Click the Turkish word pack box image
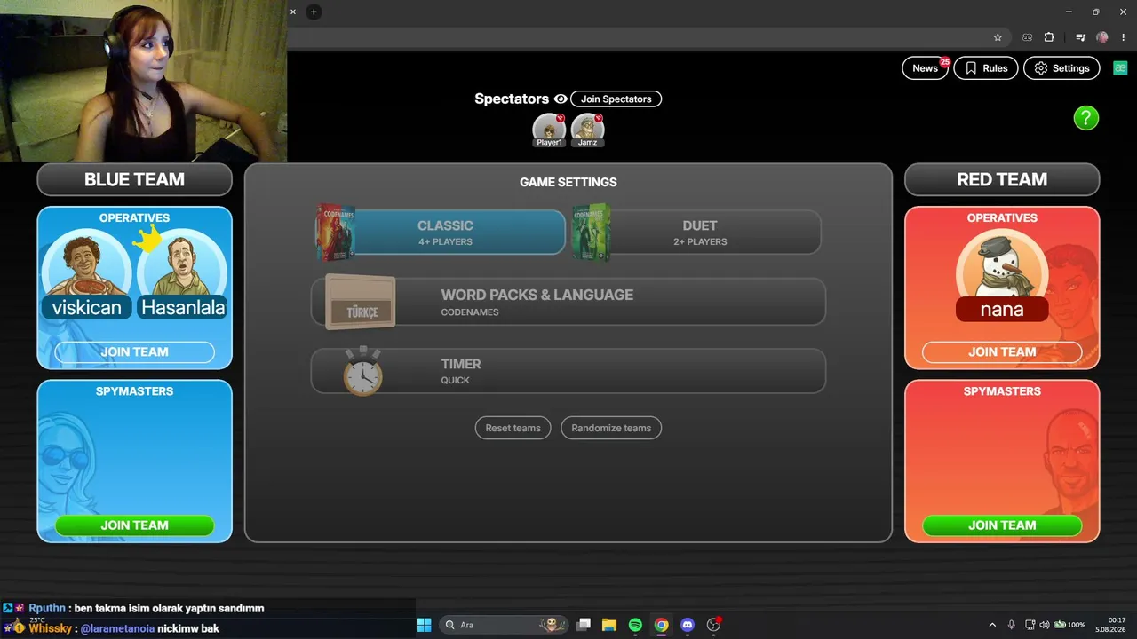The height and width of the screenshot is (639, 1137). point(361,302)
